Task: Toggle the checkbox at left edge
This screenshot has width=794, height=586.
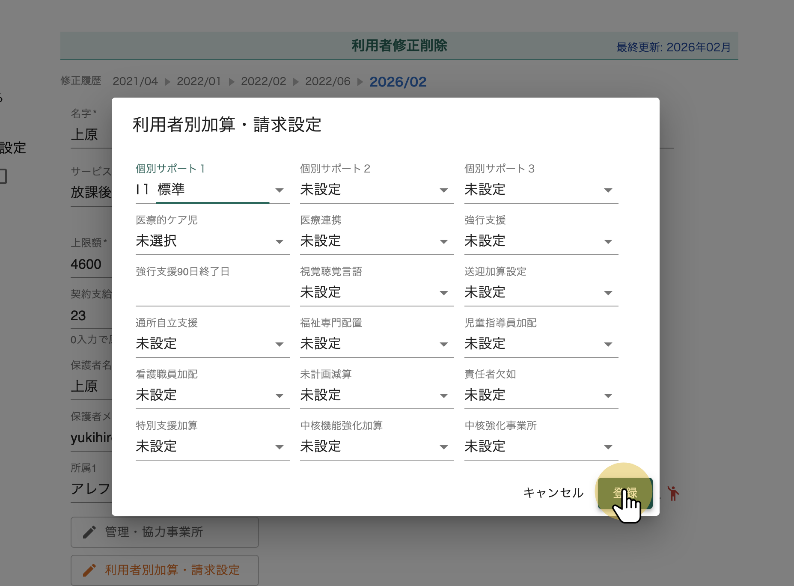Action: tap(2, 176)
